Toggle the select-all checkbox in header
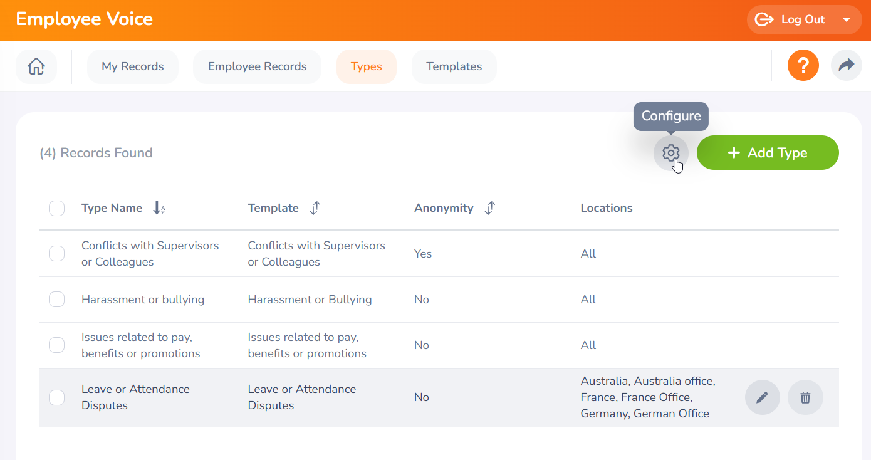Viewport: 871px width, 460px height. tap(57, 209)
